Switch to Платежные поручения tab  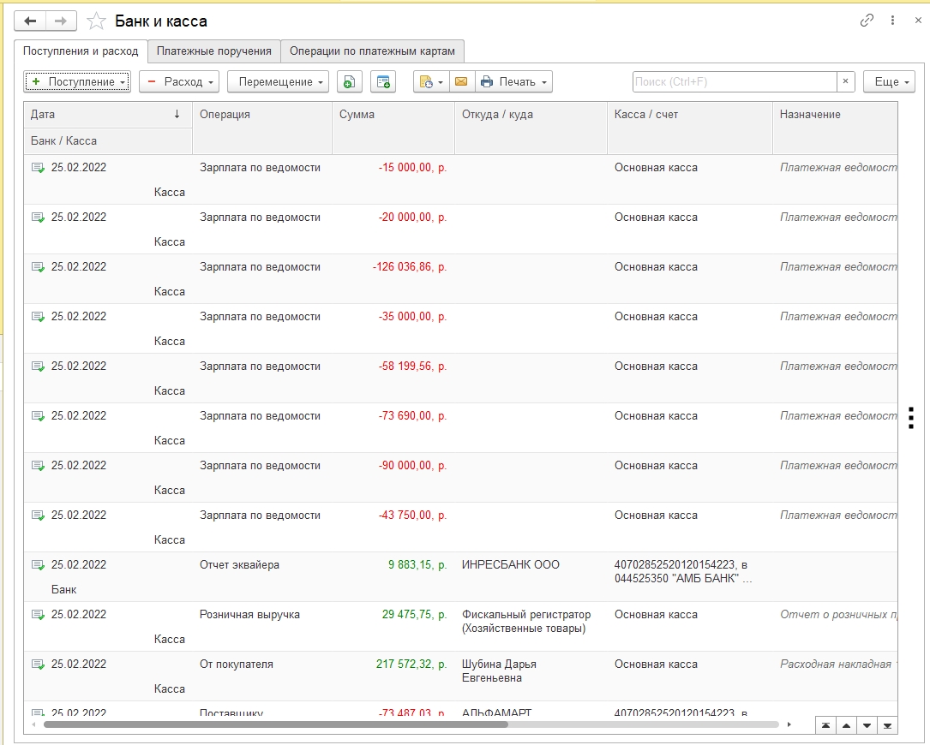click(214, 51)
